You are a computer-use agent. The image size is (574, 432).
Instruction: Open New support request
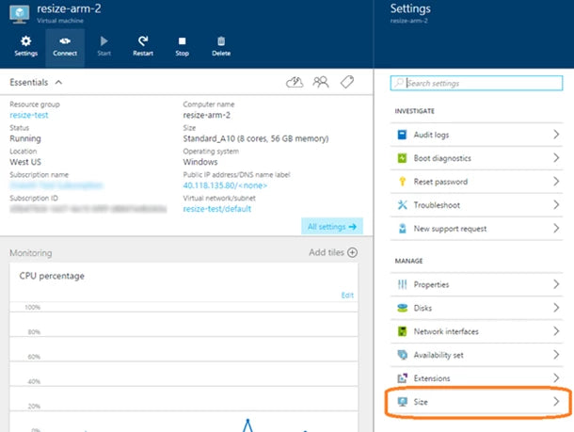click(x=477, y=229)
